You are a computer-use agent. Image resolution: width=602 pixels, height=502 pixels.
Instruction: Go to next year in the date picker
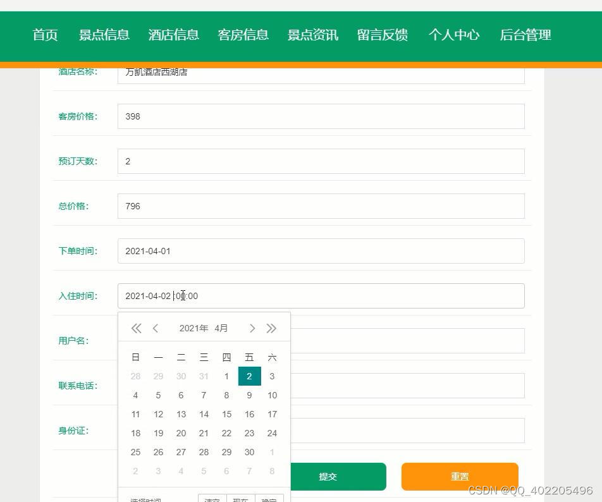(x=272, y=328)
